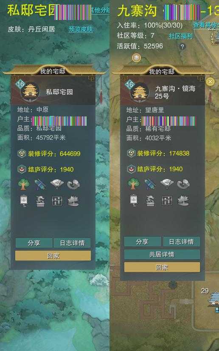Click the lotus icon in left estate panel

(x=73, y=201)
